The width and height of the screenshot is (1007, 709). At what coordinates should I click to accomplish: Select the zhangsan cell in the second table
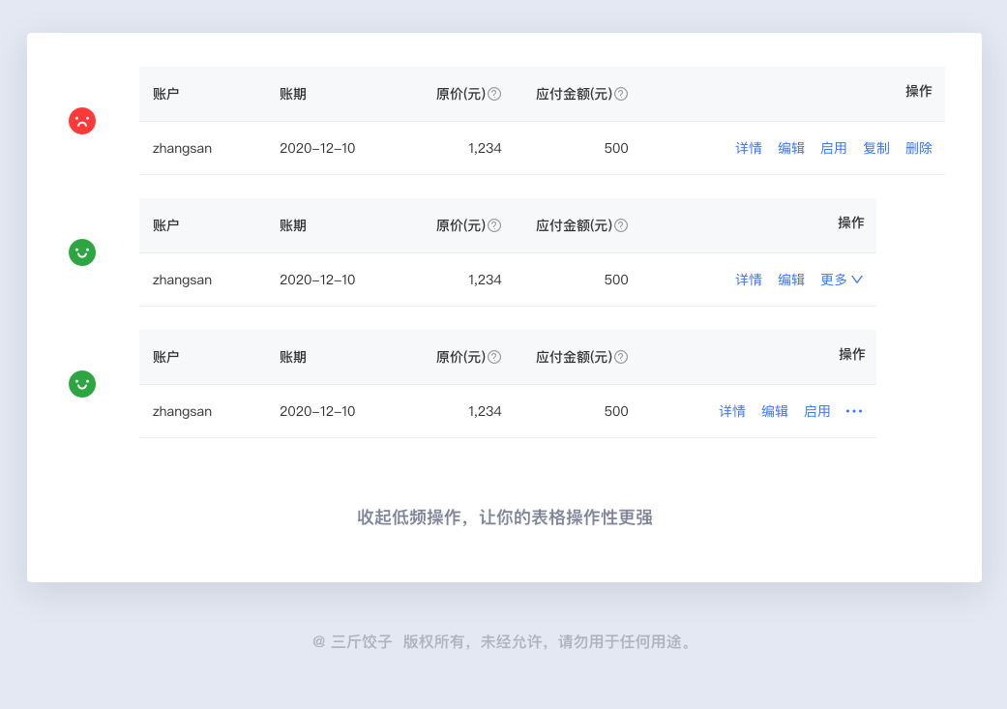[182, 280]
